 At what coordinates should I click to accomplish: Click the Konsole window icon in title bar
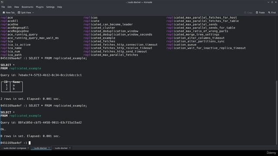tap(2, 2)
